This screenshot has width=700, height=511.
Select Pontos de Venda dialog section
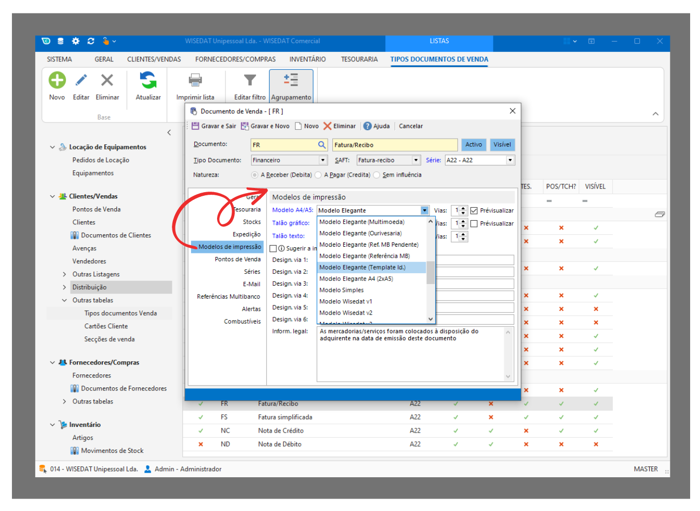(237, 259)
